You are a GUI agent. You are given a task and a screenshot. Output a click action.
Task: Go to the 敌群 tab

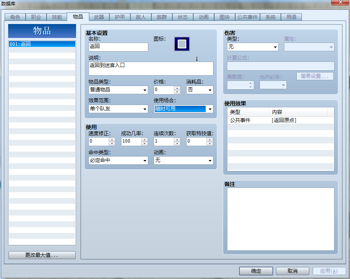click(161, 17)
